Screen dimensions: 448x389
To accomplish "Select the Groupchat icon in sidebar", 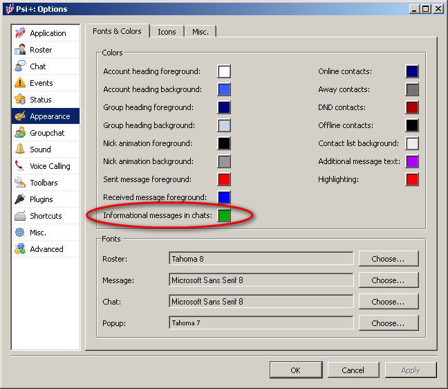I will point(19,133).
